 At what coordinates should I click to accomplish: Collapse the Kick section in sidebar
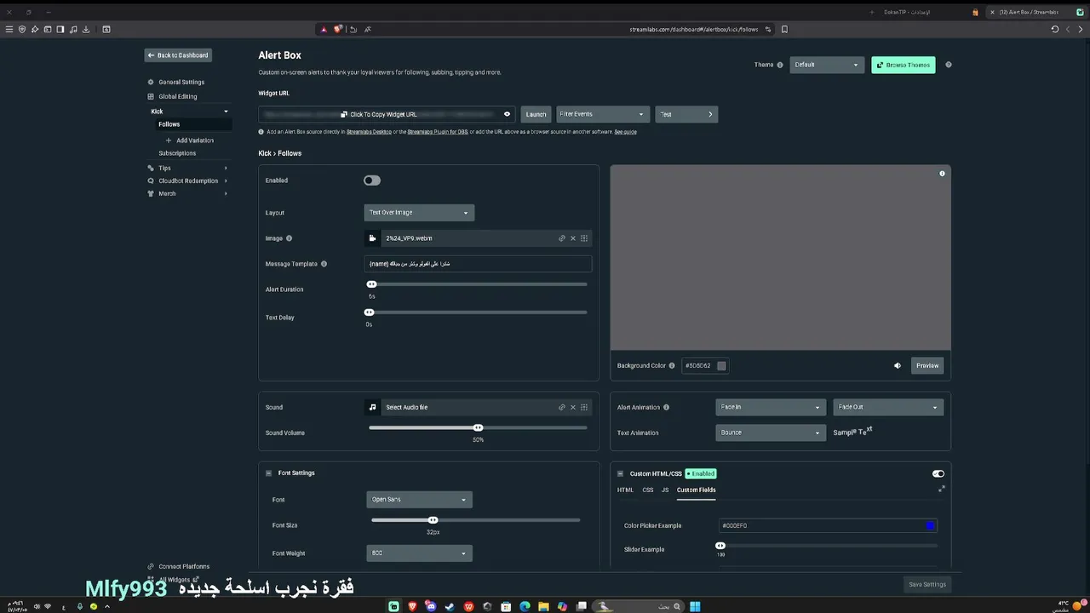[226, 112]
